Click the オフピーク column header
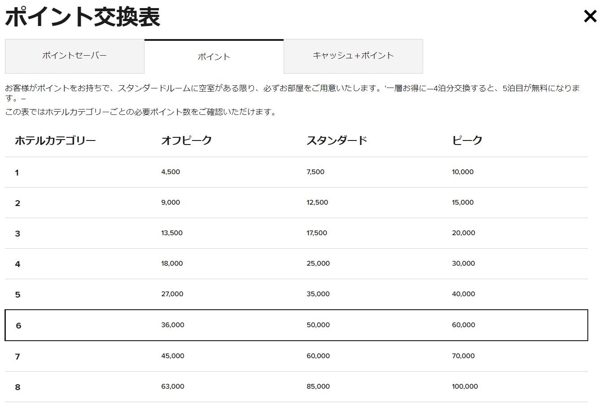This screenshot has height=408, width=608. coord(186,140)
